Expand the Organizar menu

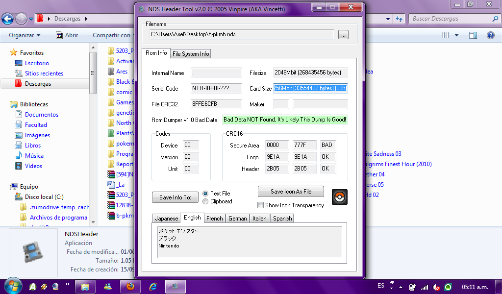[x=25, y=35]
